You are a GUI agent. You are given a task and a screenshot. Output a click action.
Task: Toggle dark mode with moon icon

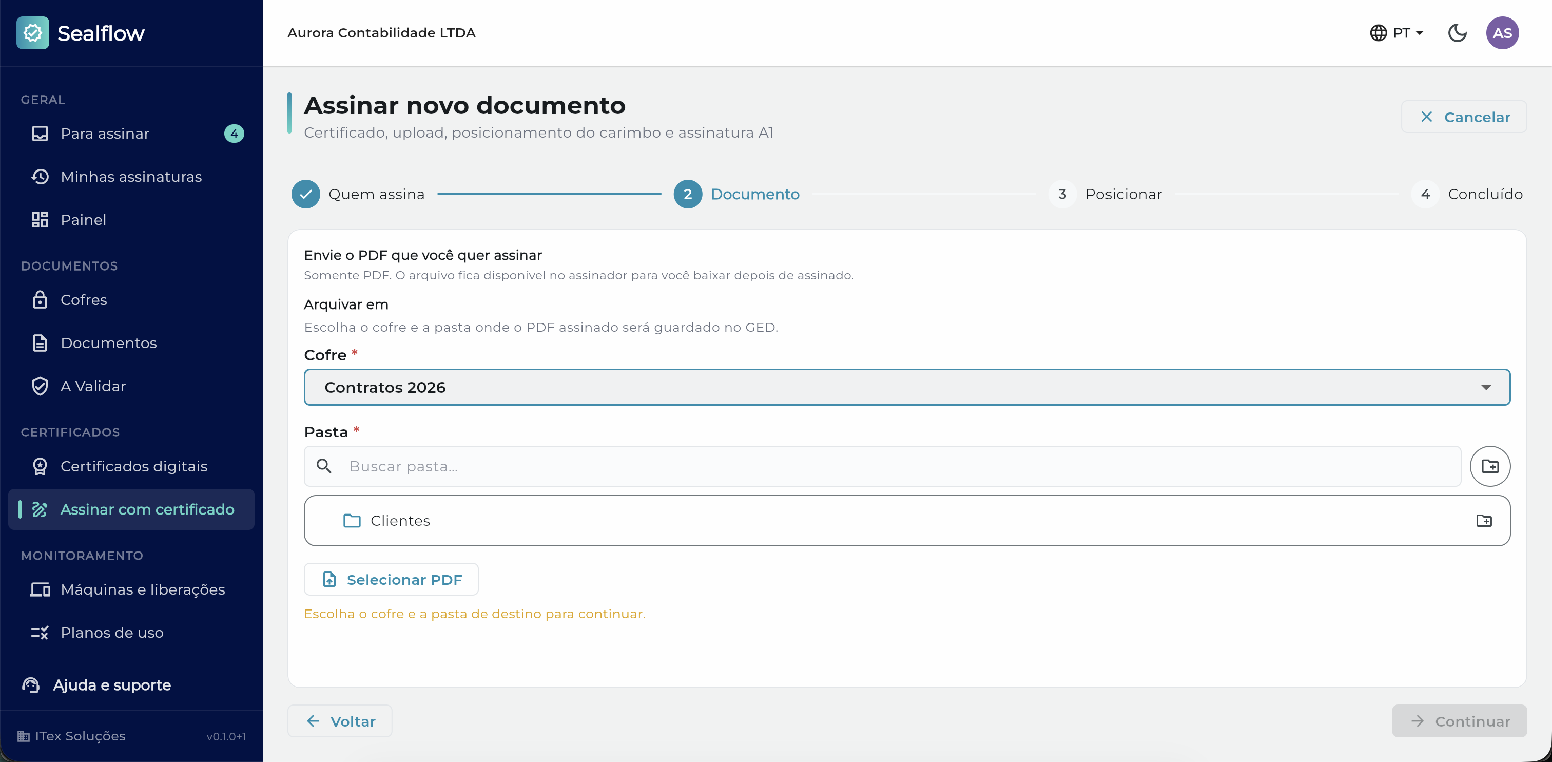pyautogui.click(x=1457, y=32)
